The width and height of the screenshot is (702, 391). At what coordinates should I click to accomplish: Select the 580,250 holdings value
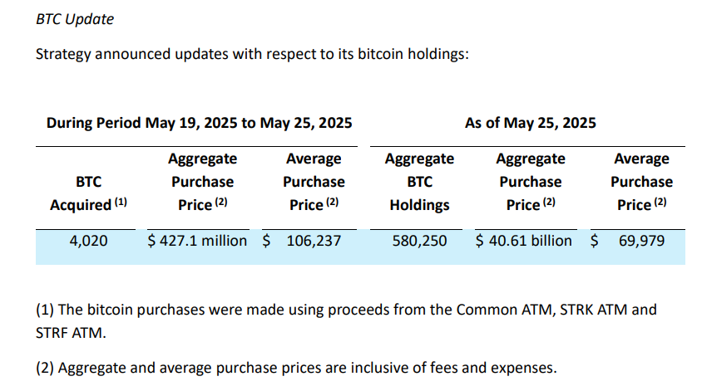tap(419, 241)
